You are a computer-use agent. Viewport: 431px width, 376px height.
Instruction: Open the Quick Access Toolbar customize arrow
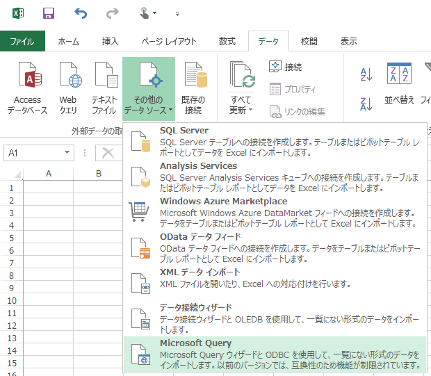[177, 13]
